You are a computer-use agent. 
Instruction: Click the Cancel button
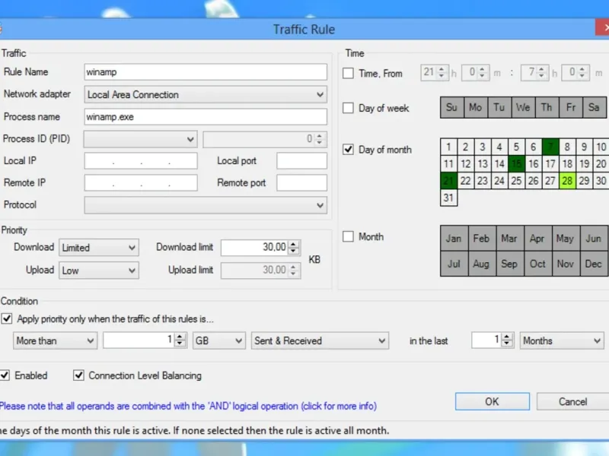point(572,401)
